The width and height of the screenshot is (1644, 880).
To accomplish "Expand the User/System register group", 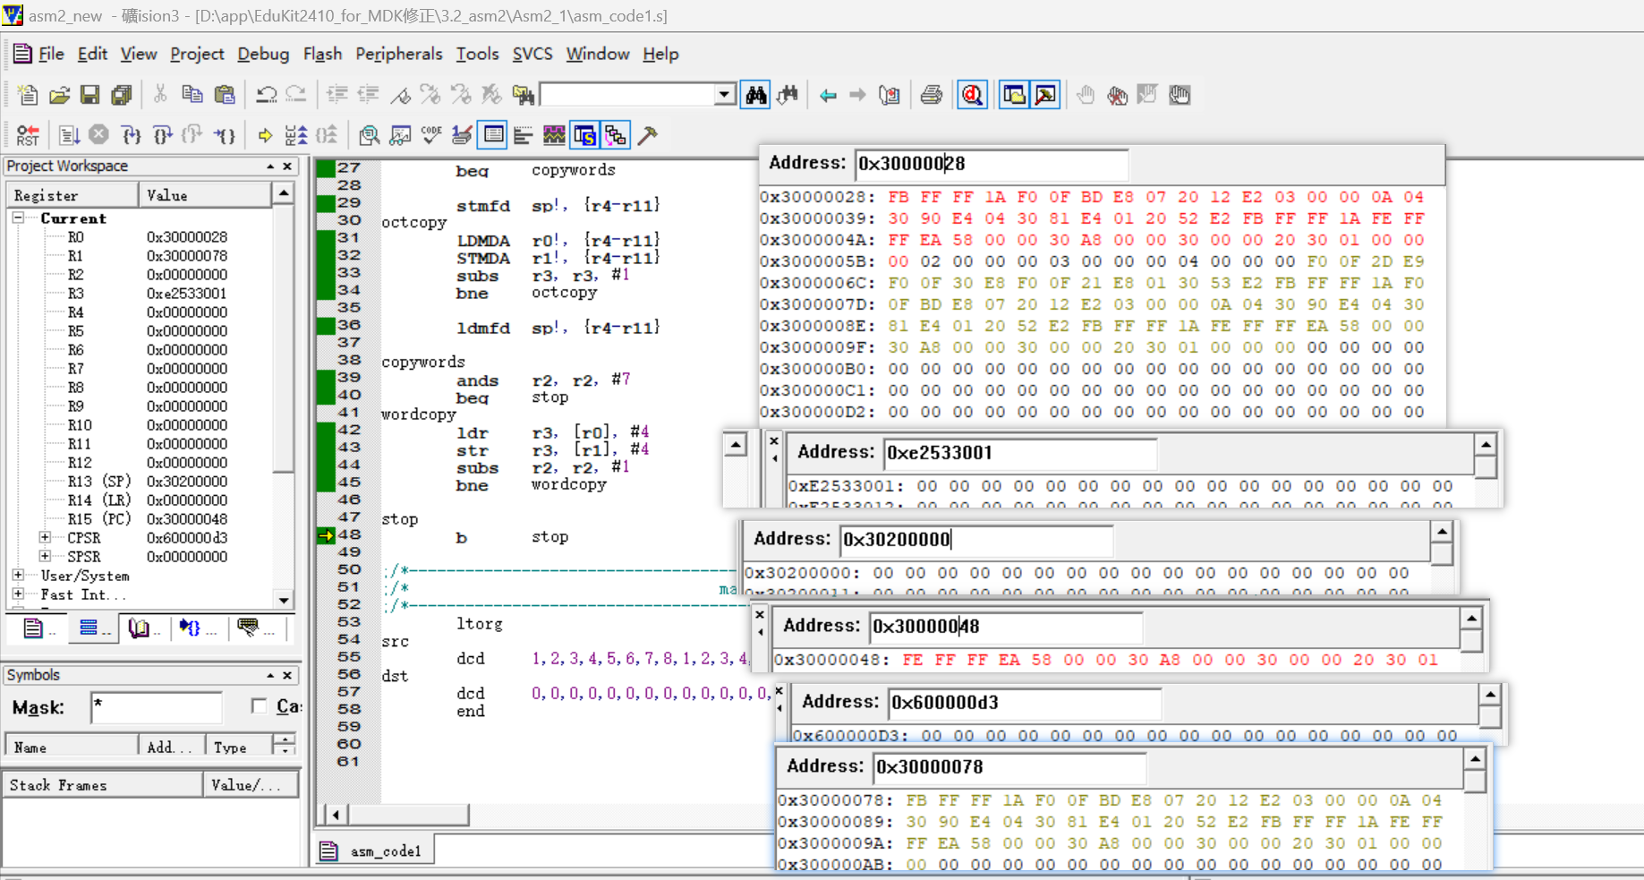I will [x=18, y=575].
